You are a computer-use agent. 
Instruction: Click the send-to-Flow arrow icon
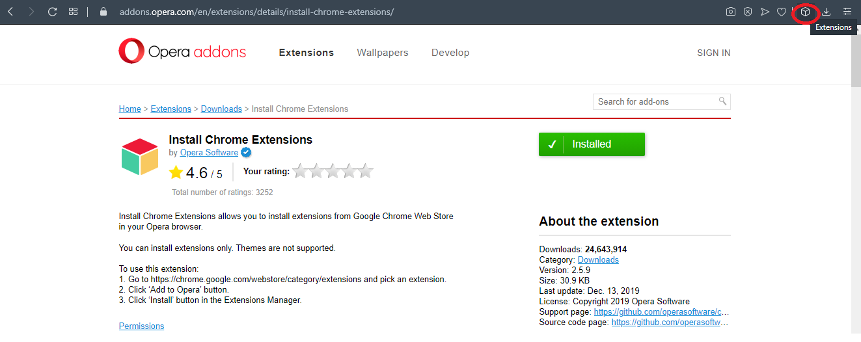click(x=765, y=12)
